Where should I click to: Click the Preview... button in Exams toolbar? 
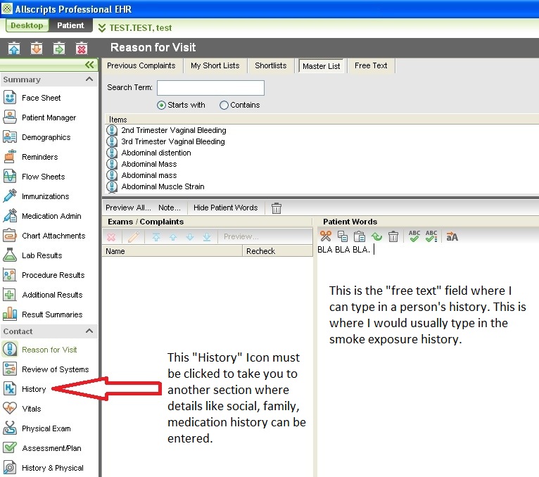241,237
